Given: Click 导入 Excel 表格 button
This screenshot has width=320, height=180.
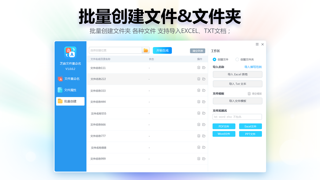Looking at the screenshot, I should pyautogui.click(x=237, y=74).
